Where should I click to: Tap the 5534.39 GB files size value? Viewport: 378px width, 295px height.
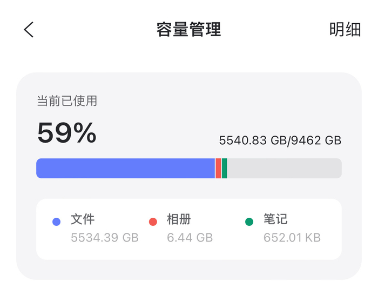tap(105, 238)
